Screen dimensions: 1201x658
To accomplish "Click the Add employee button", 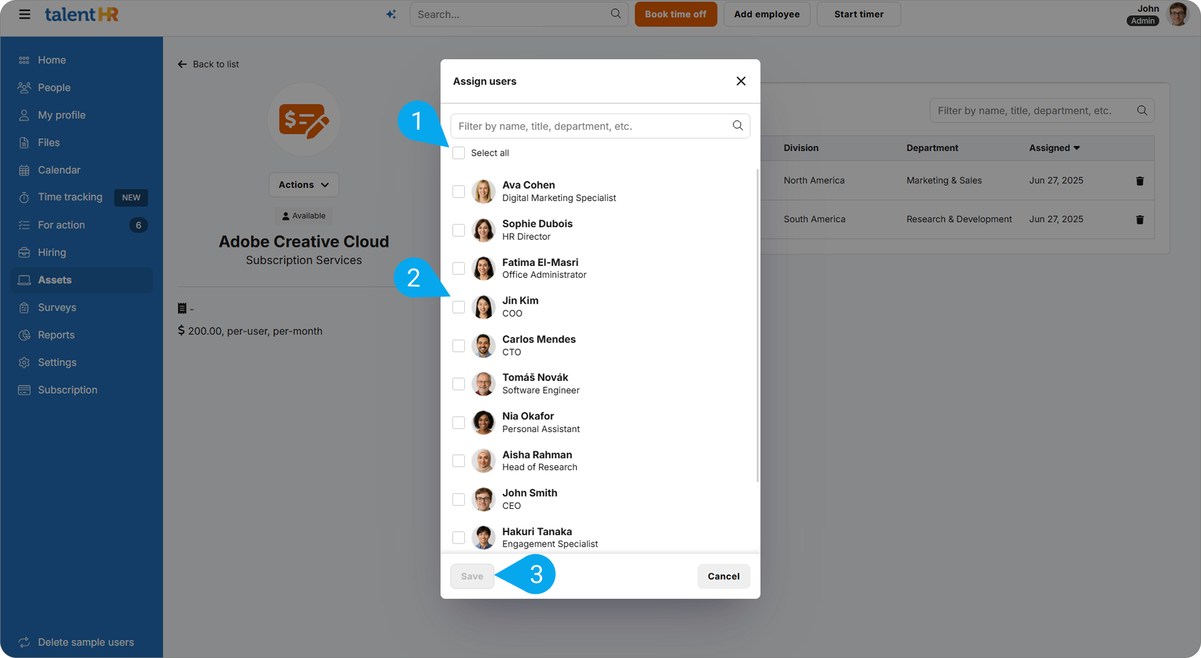I will (x=766, y=14).
